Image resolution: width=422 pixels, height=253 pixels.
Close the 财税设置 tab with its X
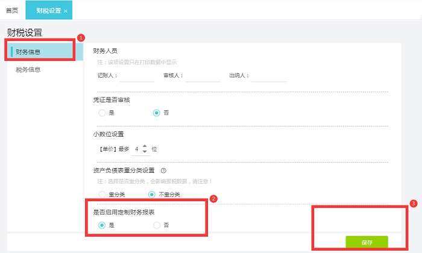coord(66,11)
